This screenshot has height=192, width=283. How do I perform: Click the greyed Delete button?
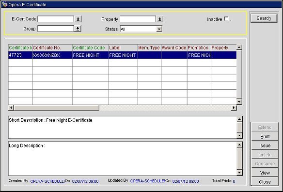[x=265, y=155]
